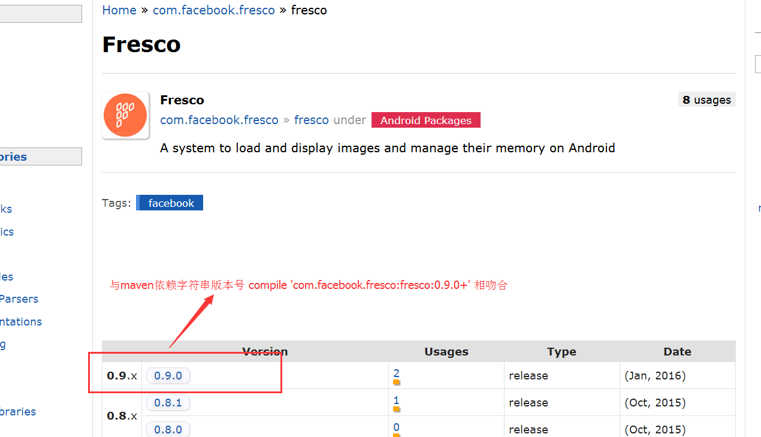Click the sidebar link ending in 'ks'

(x=6, y=209)
